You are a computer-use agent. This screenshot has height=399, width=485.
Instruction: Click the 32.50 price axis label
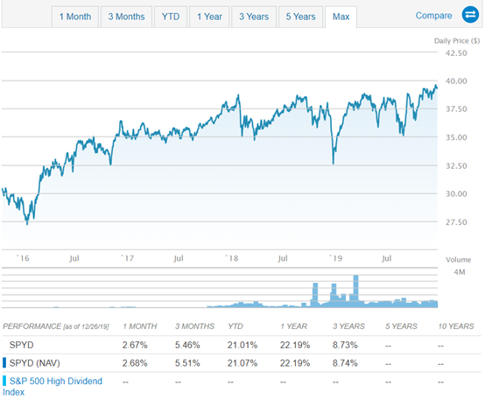point(456,166)
